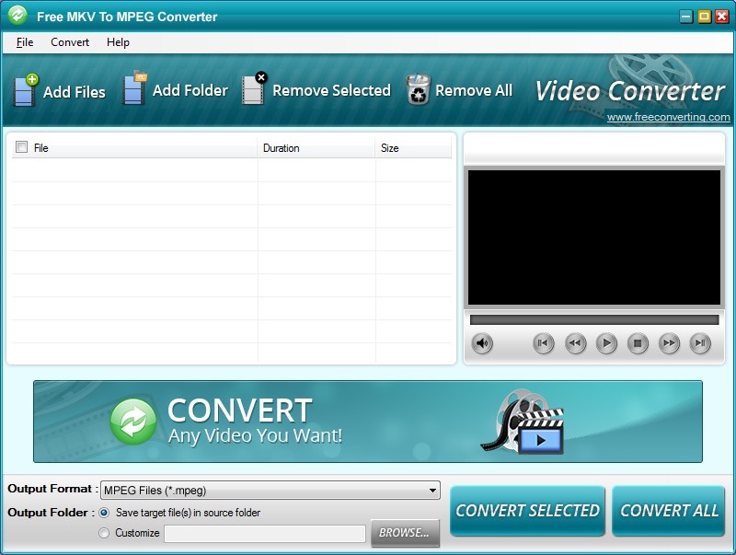
Task: Enable the Customize output folder option
Action: [x=105, y=533]
